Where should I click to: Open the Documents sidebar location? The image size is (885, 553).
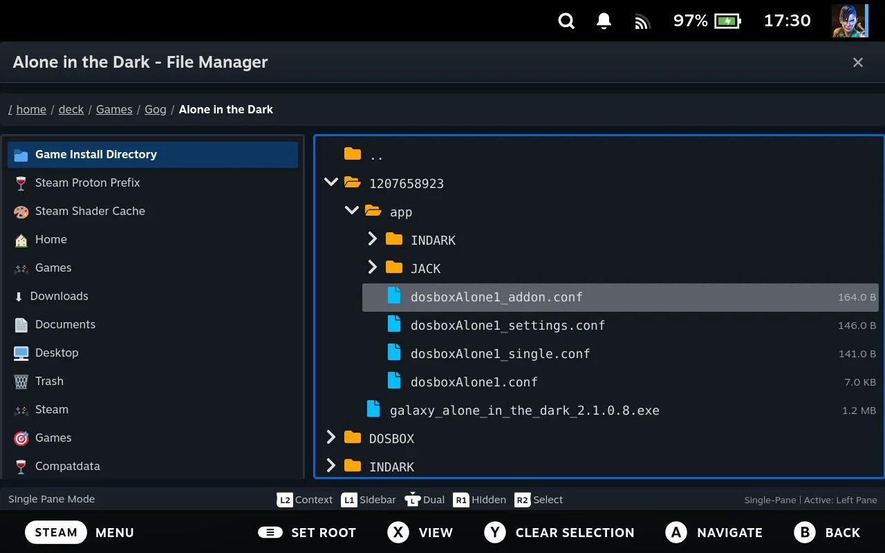(153, 325)
